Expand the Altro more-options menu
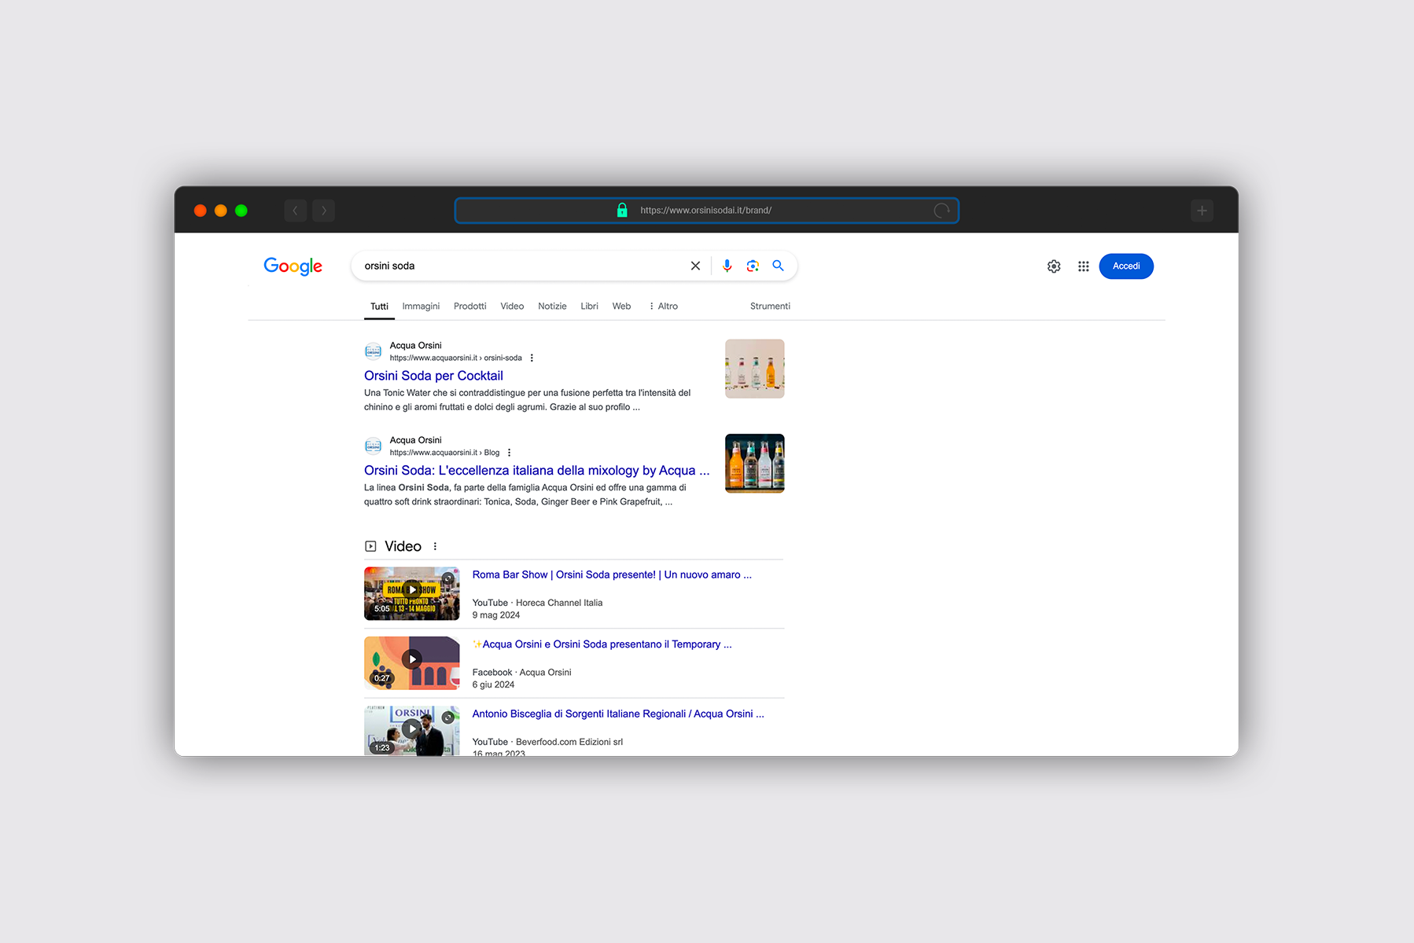Image resolution: width=1414 pixels, height=943 pixels. coord(663,306)
